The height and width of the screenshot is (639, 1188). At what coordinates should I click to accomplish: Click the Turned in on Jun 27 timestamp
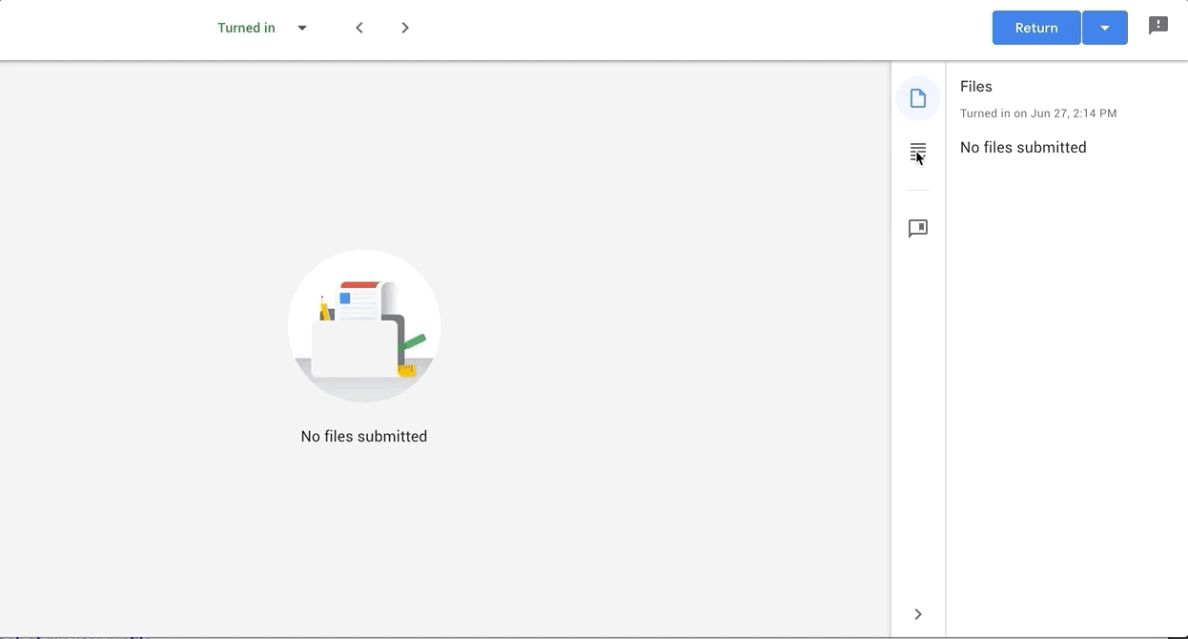[x=1037, y=113]
